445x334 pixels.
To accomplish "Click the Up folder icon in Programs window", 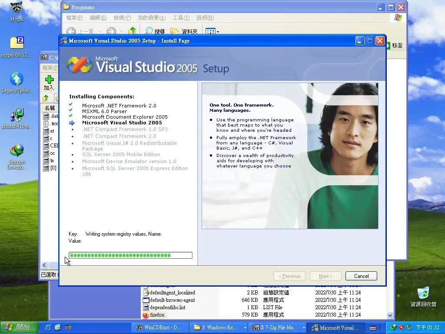I will point(132,31).
